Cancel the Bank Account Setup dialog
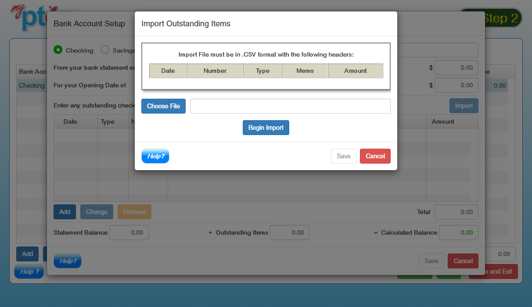 pyautogui.click(x=463, y=261)
